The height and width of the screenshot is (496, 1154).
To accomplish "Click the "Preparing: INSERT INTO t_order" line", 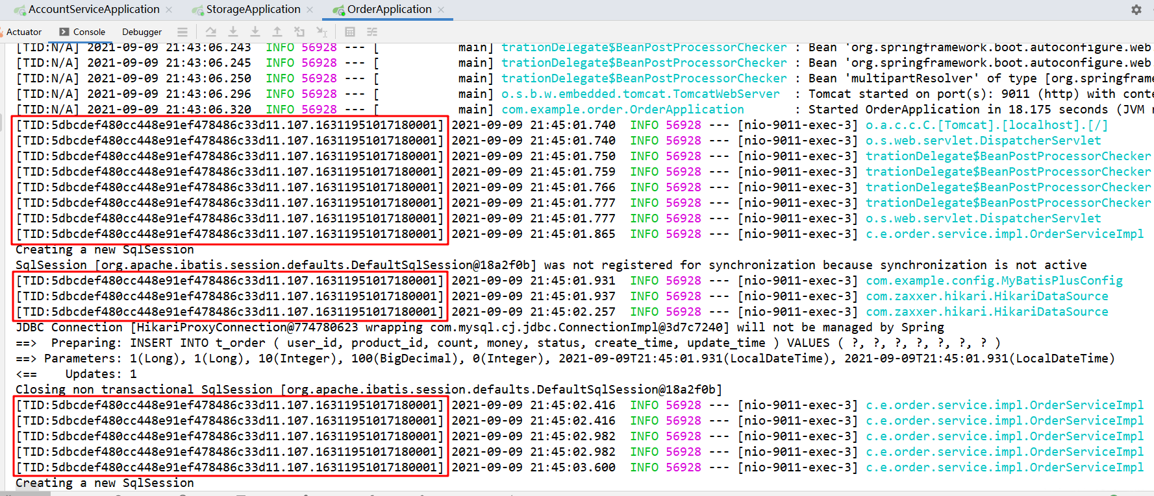I will coord(508,343).
